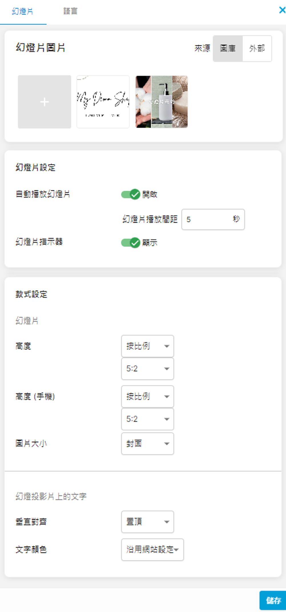This screenshot has height=612, width=286.
Task: Toggle 幻燈片指示器 indicator switch
Action: [x=130, y=243]
